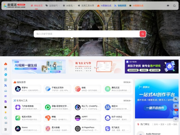Viewport: 180px width, 135px height.
Task: Select the 生活 search tab
Action: pos(110,27)
